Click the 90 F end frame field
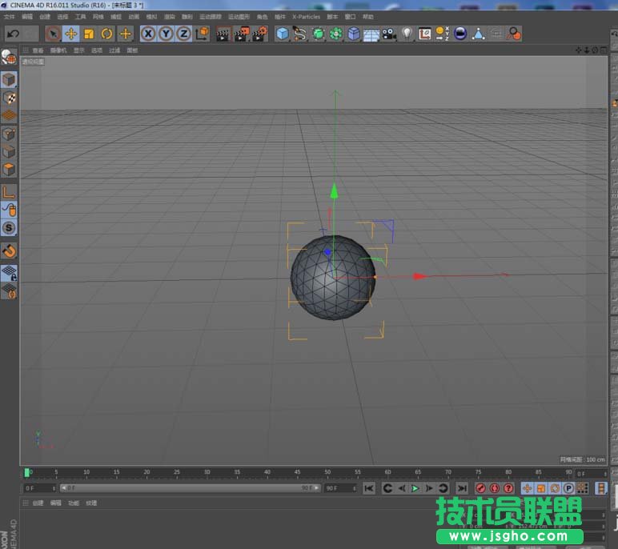The image size is (618, 549). (341, 488)
